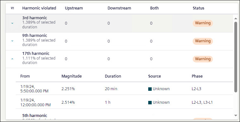The width and height of the screenshot is (240, 122).
Task: Expand the 9th harmonic row chevron
Action: pyautogui.click(x=12, y=41)
